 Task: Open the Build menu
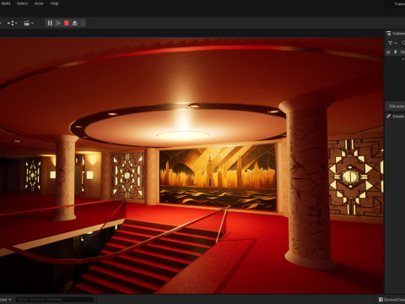coord(6,3)
